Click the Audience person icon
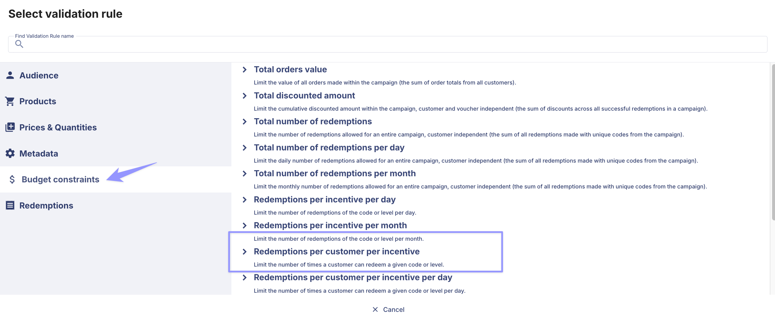Viewport: 775px width, 320px height. [x=10, y=75]
